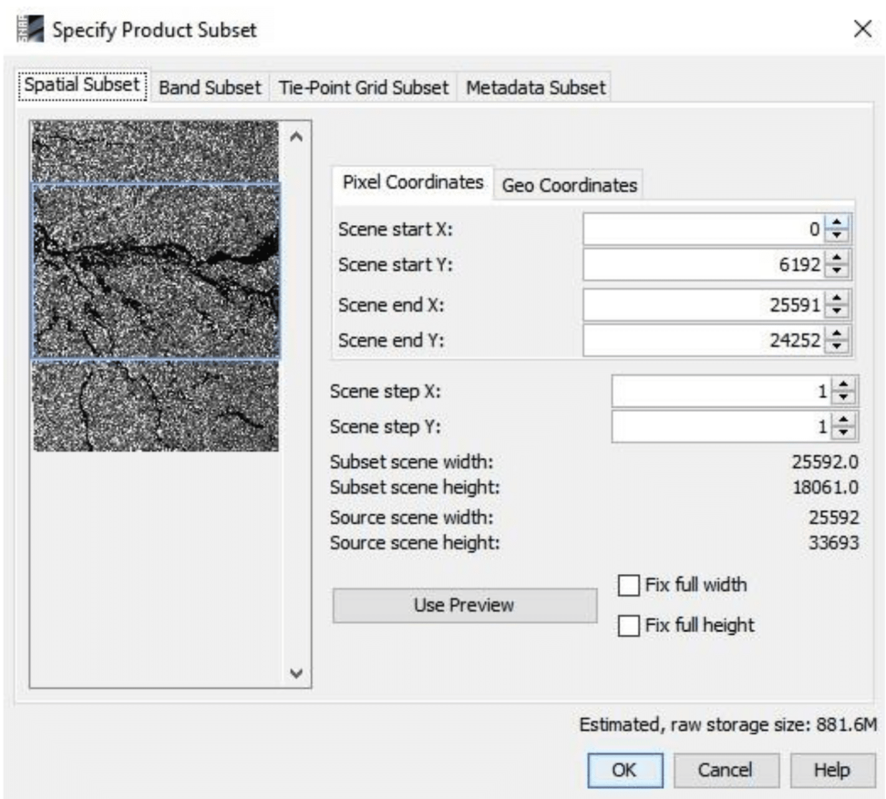Decrease Scene start Y with down arrow
This screenshot has height=799, width=886.
(x=837, y=271)
